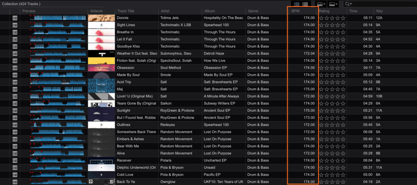Click BPM value 172.04
The height and width of the screenshot is (185, 417).
point(309,54)
